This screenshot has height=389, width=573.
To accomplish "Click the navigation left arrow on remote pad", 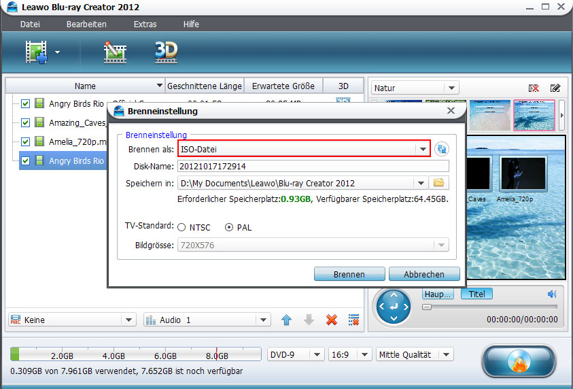I will point(381,307).
